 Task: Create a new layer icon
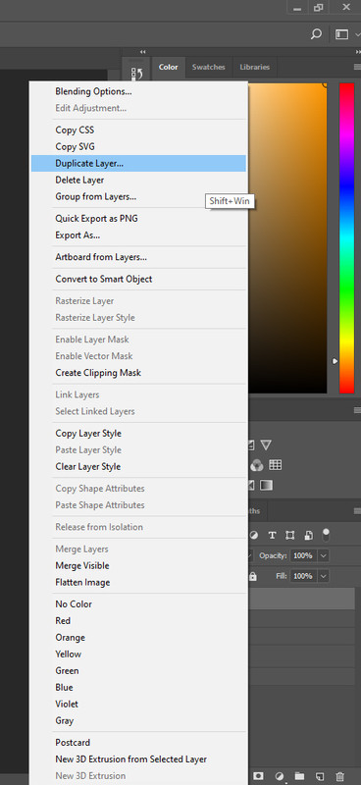320,776
